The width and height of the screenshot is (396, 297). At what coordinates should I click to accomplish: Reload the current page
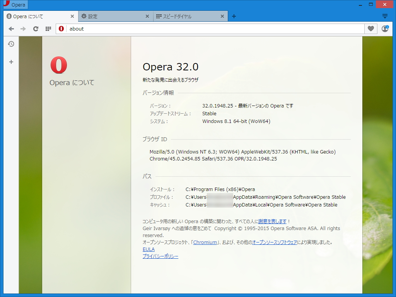click(36, 29)
